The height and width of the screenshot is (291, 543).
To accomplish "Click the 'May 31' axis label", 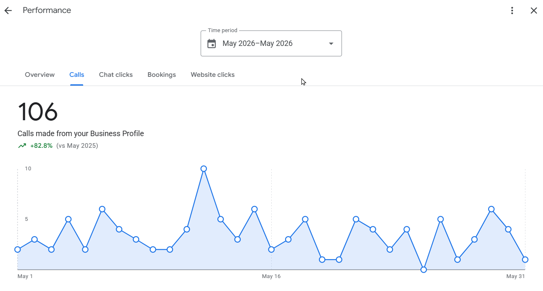I will pyautogui.click(x=515, y=276).
